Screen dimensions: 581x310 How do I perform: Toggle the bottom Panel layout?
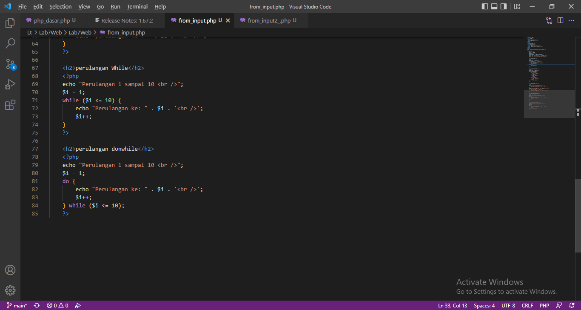point(494,6)
